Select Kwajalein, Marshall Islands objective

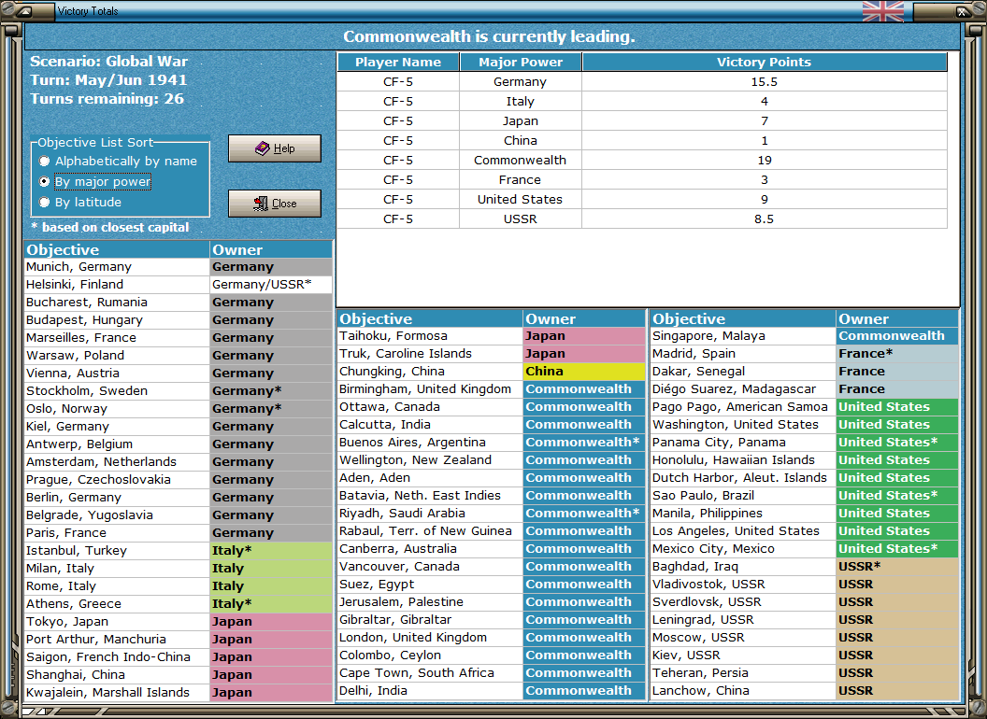pyautogui.click(x=117, y=693)
